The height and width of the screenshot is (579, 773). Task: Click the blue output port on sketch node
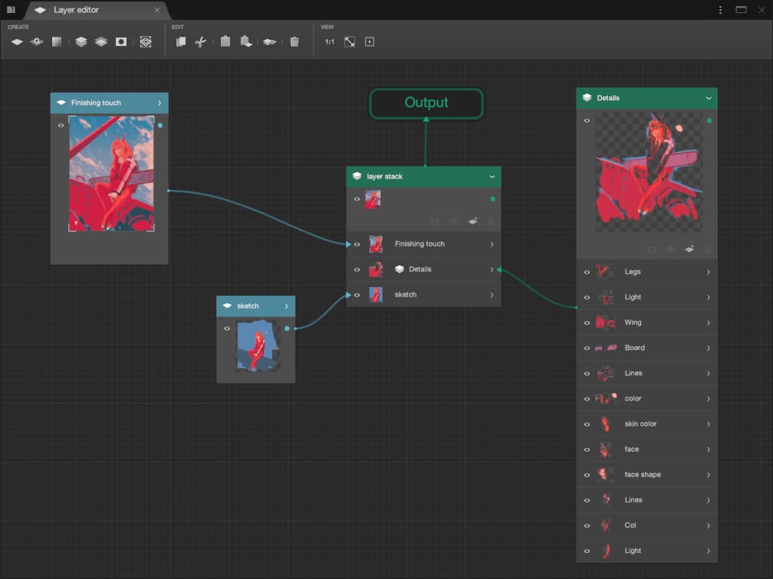click(287, 329)
